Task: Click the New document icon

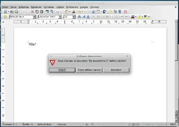Action: point(5,12)
